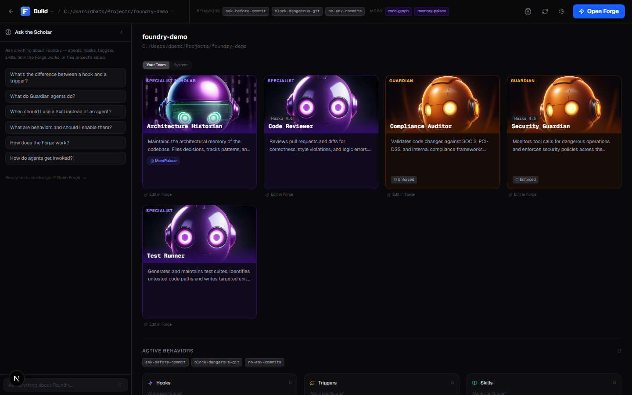The height and width of the screenshot is (395, 632).
Task: Click Haiku 4.5 label on Security Guardian
Action: [525, 118]
